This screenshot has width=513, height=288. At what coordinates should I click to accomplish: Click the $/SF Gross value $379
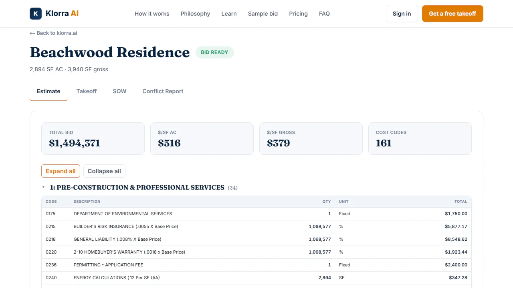point(278,143)
